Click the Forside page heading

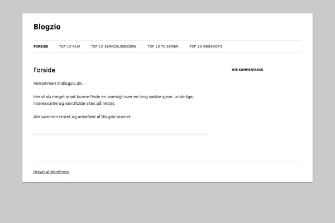[44, 70]
